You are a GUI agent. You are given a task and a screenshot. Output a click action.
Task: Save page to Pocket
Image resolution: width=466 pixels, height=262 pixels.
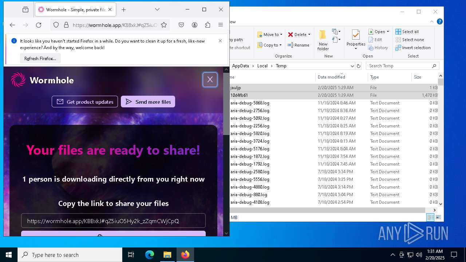pyautogui.click(x=181, y=25)
